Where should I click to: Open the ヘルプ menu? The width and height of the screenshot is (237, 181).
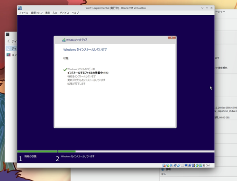click(75, 13)
